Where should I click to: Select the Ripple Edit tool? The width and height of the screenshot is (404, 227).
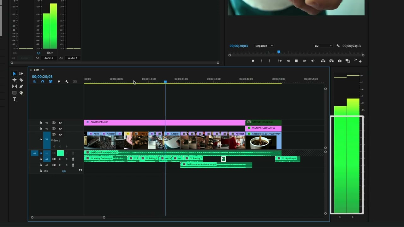coord(14,80)
